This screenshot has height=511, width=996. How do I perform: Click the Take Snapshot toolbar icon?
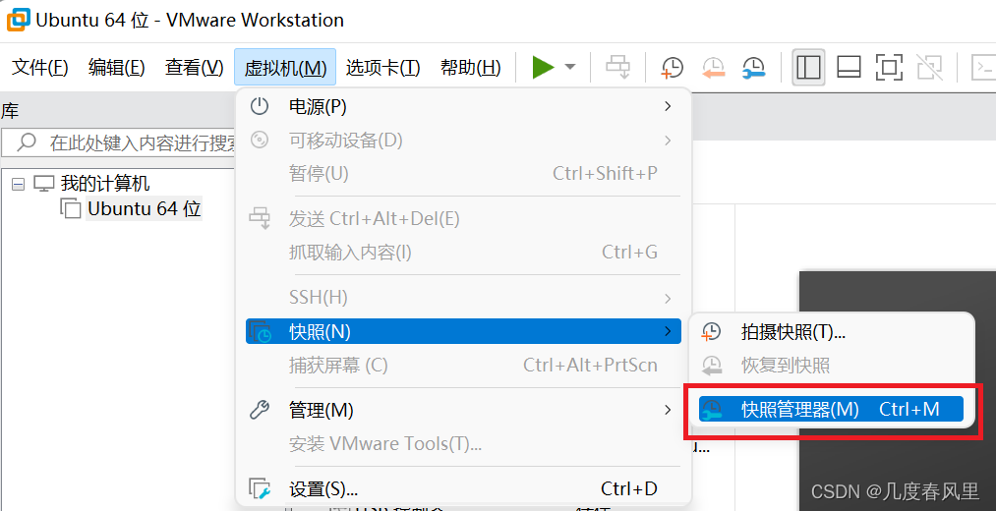673,67
